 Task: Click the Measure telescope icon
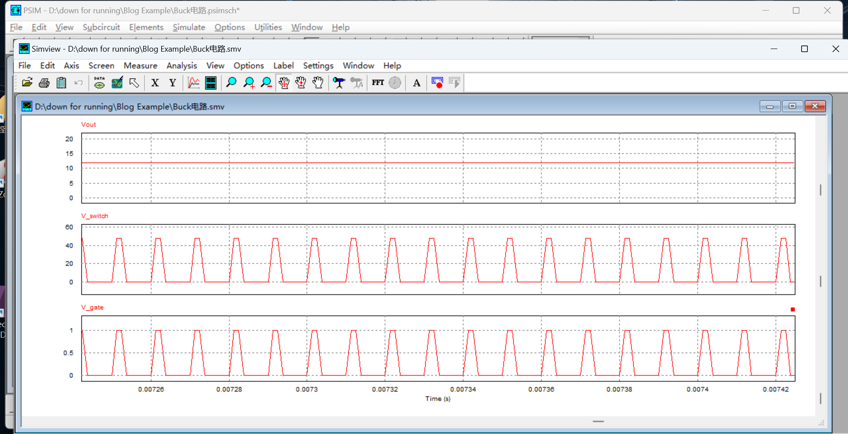coord(339,83)
